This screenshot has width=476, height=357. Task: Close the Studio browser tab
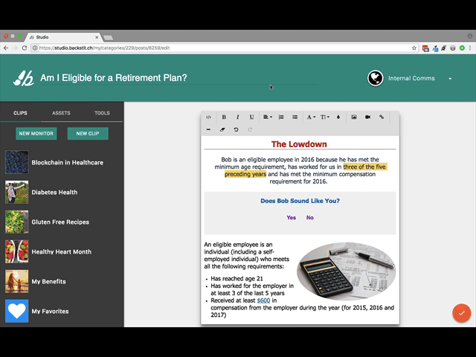(97, 37)
